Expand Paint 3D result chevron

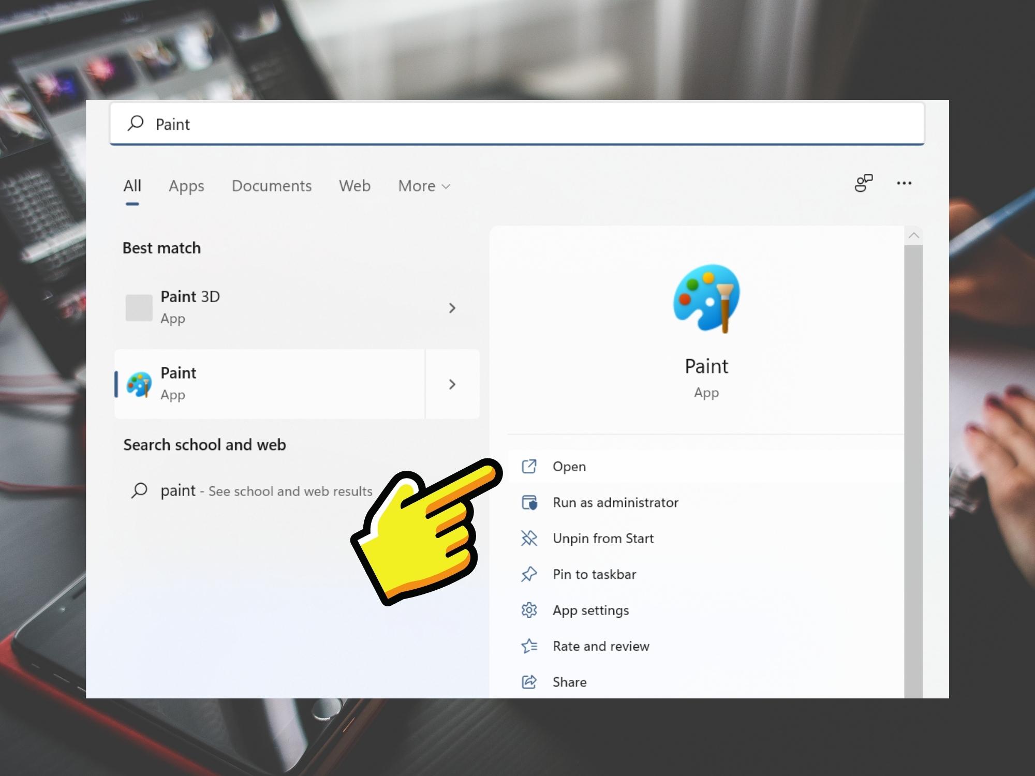pos(452,308)
